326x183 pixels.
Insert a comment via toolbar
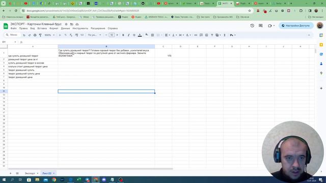[201, 35]
